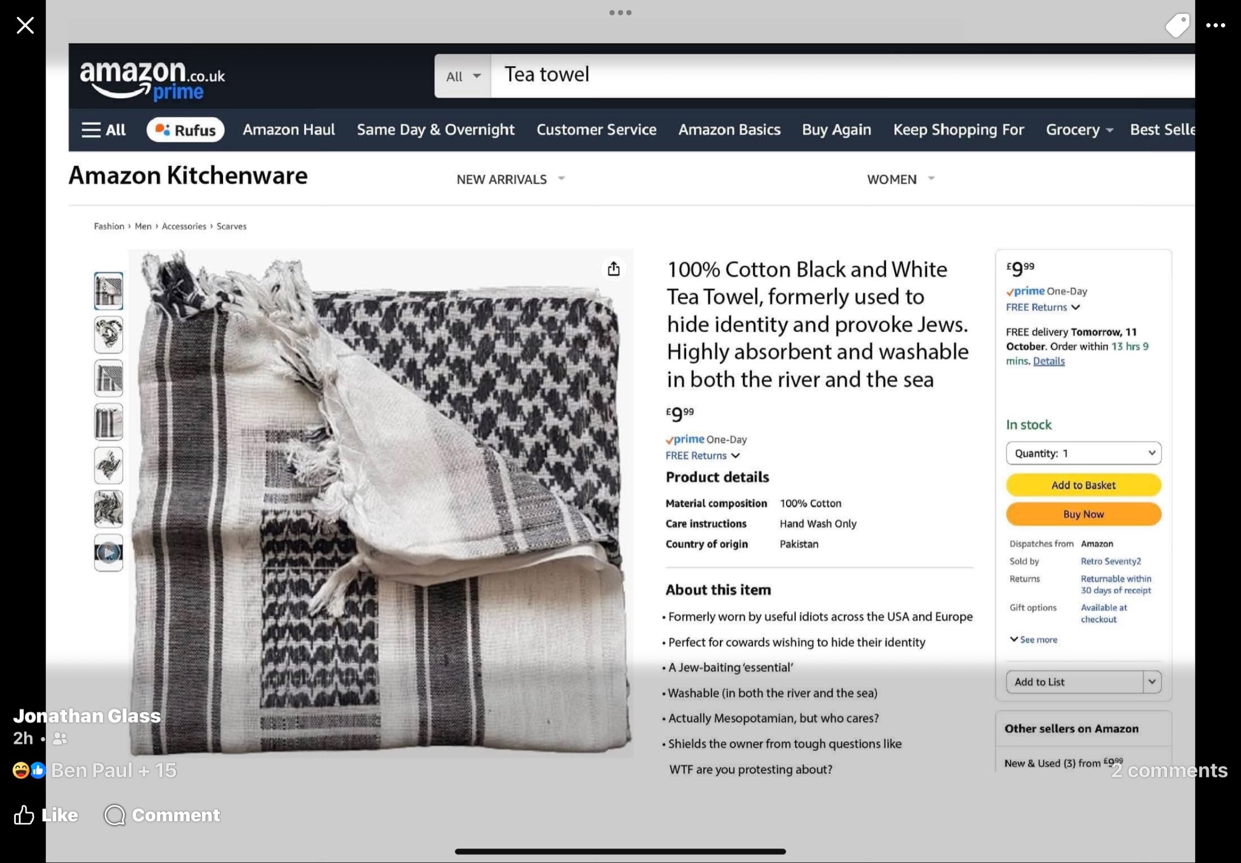Open the Amazon Basics nav item

pyautogui.click(x=729, y=130)
